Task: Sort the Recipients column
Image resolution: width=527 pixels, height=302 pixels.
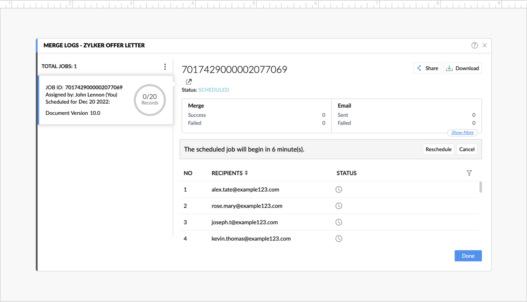Action: coord(246,173)
